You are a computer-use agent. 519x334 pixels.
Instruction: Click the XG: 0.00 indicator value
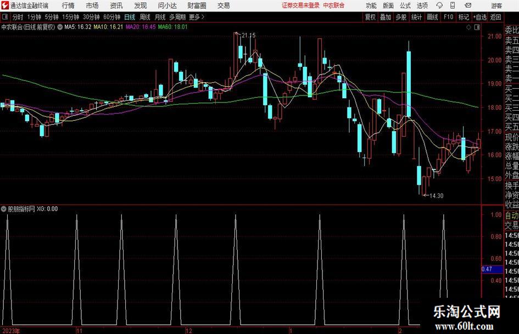pos(47,209)
